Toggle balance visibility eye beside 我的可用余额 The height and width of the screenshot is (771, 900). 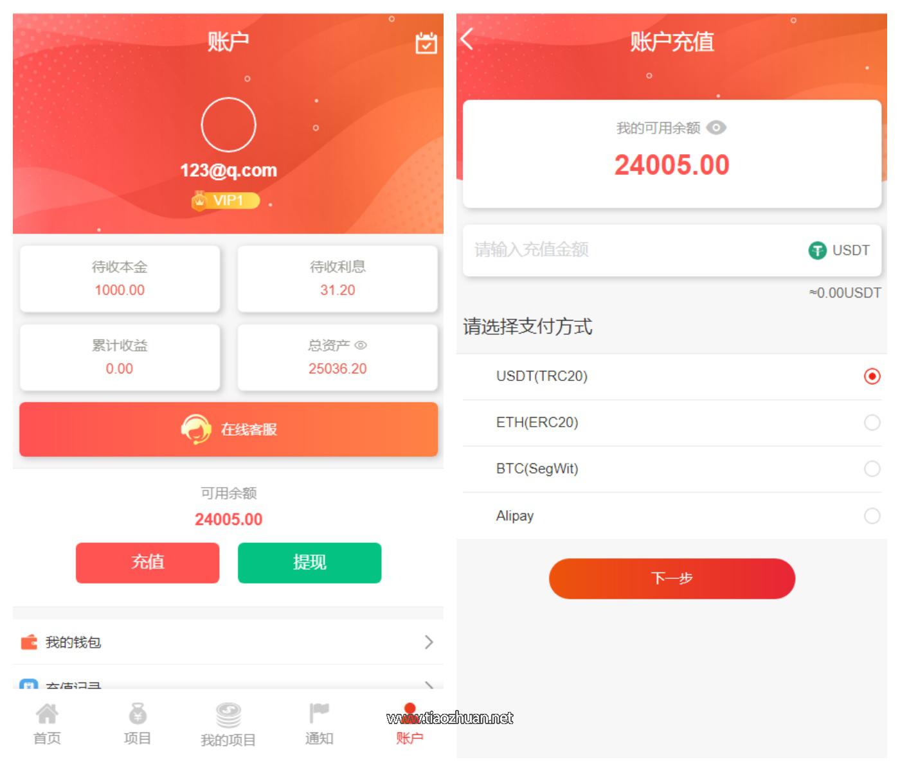point(716,128)
